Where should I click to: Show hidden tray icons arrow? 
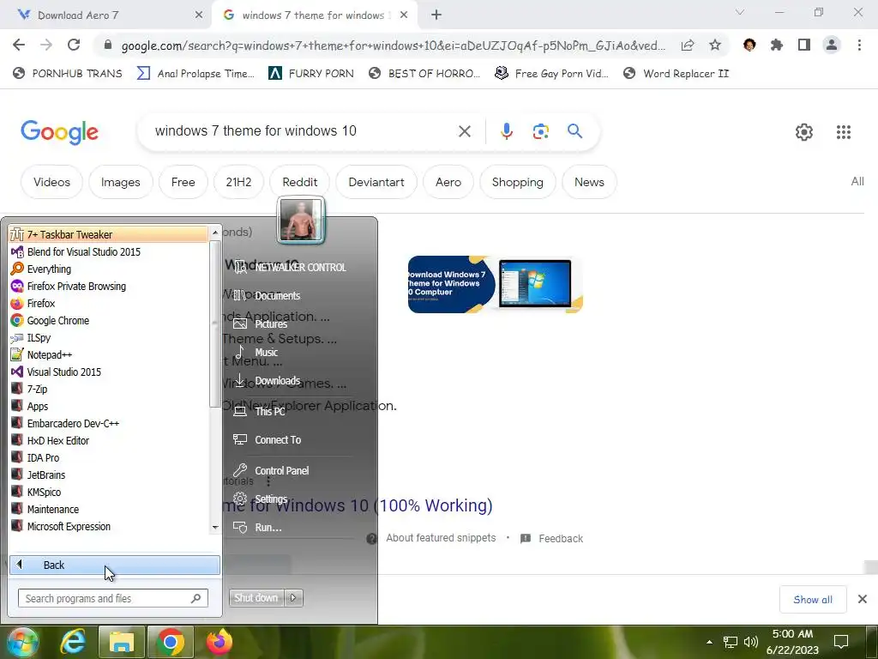click(x=709, y=642)
